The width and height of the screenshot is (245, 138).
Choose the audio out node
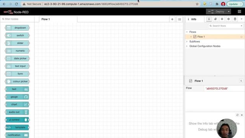pos(17,112)
